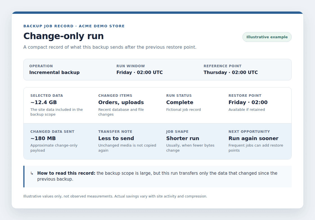Click the Recent database and file changes note
The width and height of the screenshot is (315, 220).
(x=121, y=112)
